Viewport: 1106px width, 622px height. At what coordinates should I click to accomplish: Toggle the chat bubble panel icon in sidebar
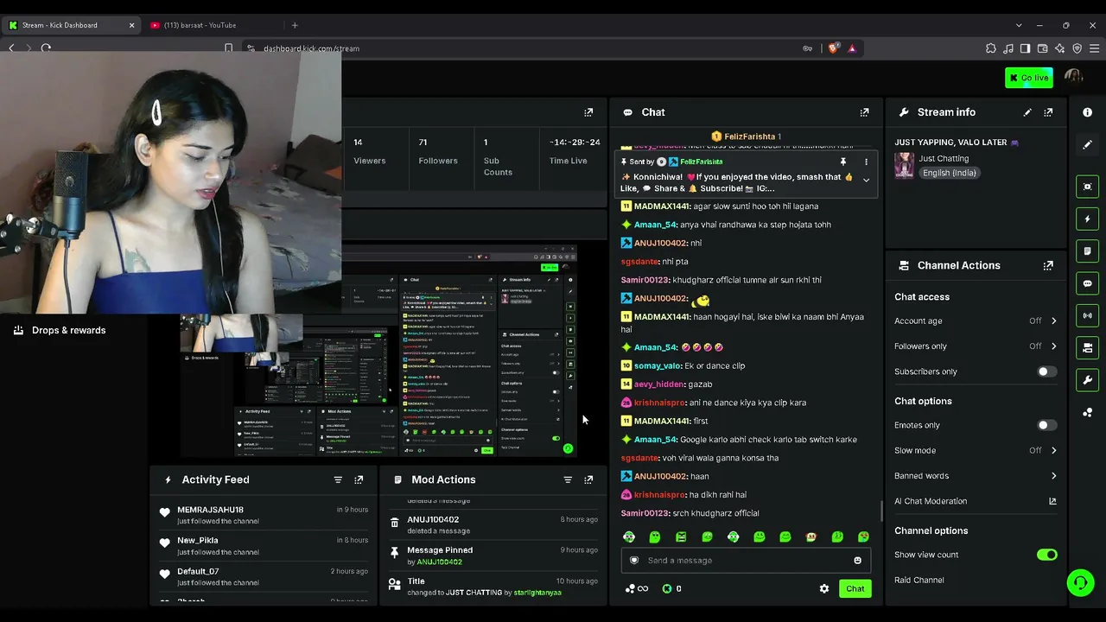pos(1087,283)
